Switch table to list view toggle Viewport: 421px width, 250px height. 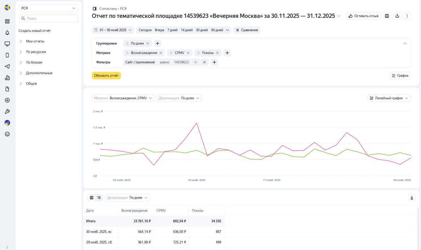click(99, 198)
